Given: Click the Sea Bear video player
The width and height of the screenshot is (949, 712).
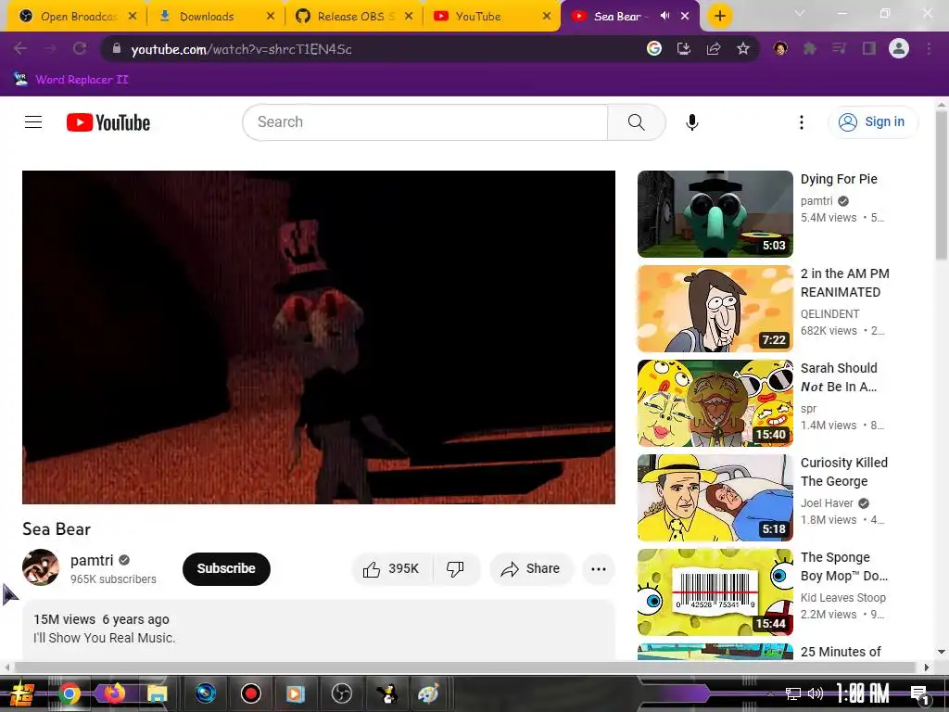Looking at the screenshot, I should pyautogui.click(x=319, y=337).
